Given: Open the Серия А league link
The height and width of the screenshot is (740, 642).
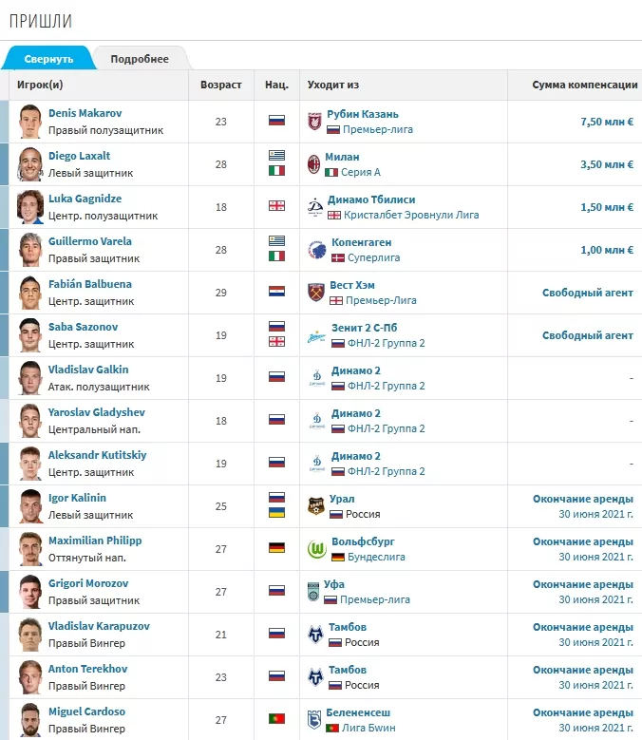Looking at the screenshot, I should tap(361, 172).
